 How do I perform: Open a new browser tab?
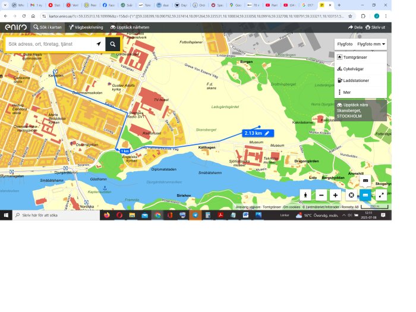[339, 5]
